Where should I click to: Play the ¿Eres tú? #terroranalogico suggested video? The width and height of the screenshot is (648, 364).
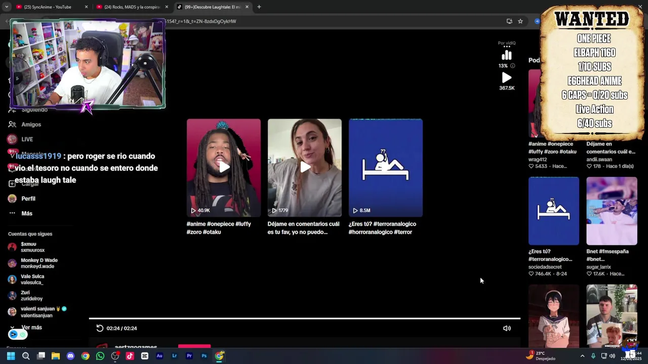tap(386, 168)
